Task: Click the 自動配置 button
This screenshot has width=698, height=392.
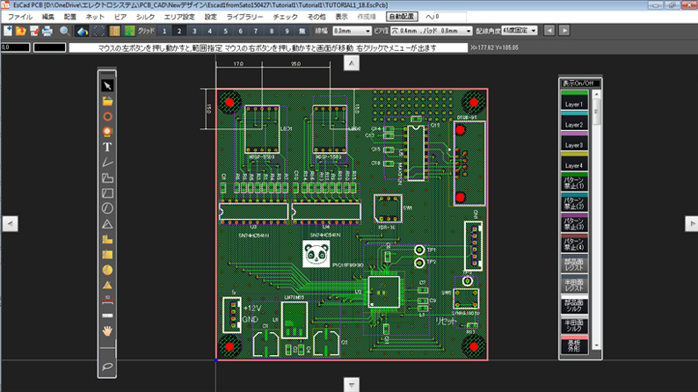Action: point(402,17)
